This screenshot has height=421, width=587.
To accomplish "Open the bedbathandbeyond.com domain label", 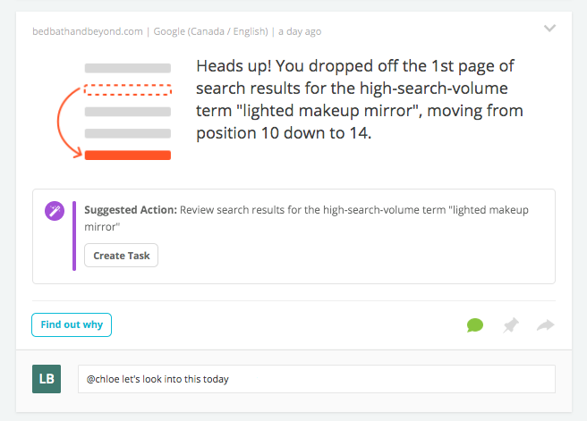I will (88, 31).
